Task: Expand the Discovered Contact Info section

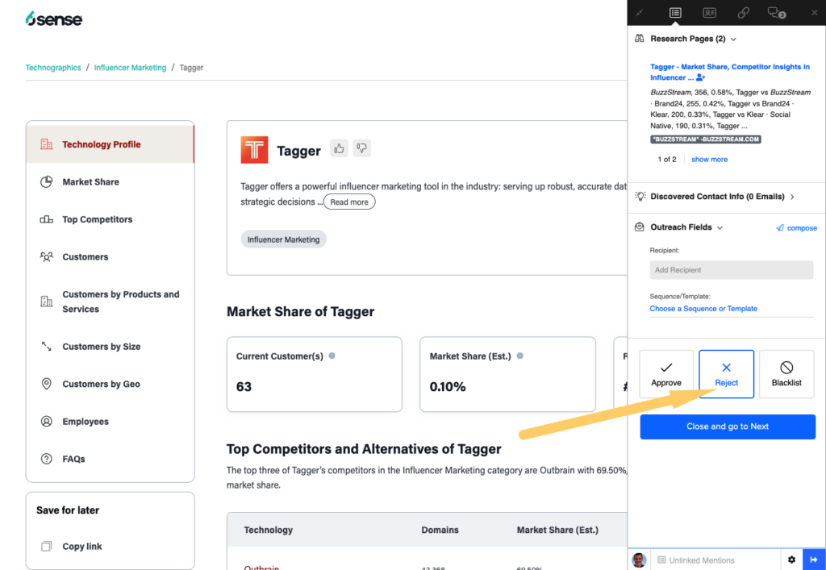Action: point(792,197)
